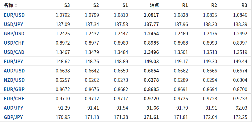The image size is (252, 122).
Task: Select the GBP/JPY pair link
Action: pyautogui.click(x=13, y=117)
